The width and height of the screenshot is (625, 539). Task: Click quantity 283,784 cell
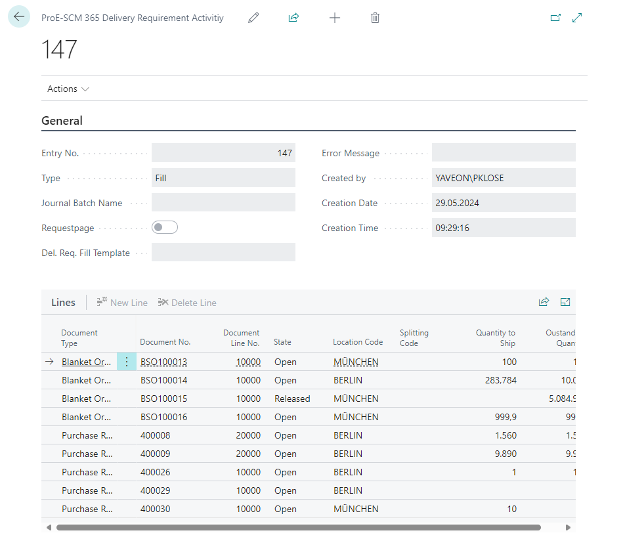pos(501,380)
